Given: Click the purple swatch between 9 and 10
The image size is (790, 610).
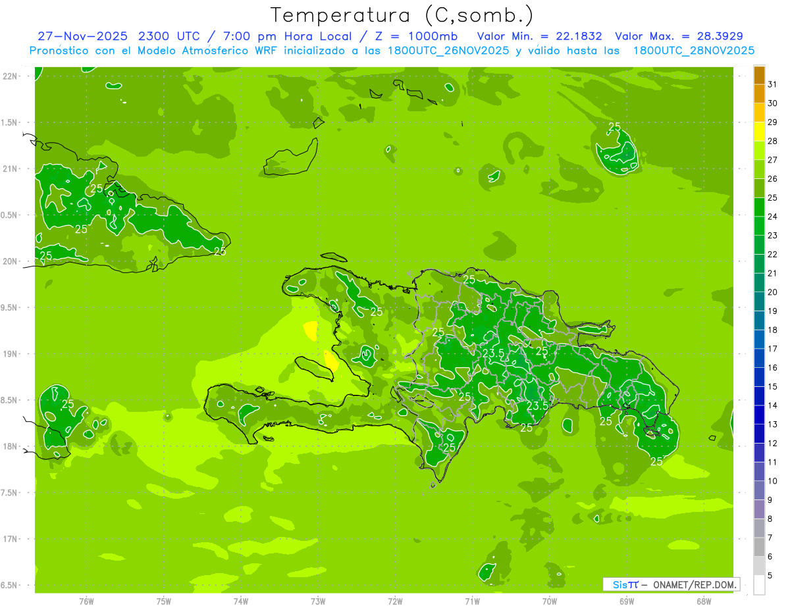Looking at the screenshot, I should pos(759,490).
